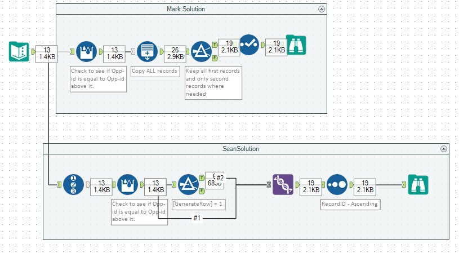459x257 pixels.
Task: Collapse the Mark Solution container
Action: point(322,9)
